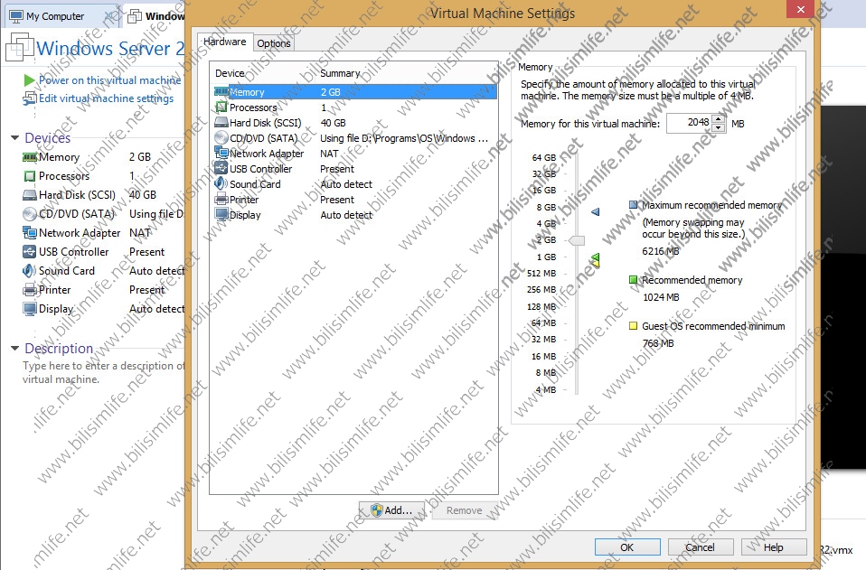The height and width of the screenshot is (570, 866).
Task: Click the 64 GB label on the memory scale
Action: 544,158
